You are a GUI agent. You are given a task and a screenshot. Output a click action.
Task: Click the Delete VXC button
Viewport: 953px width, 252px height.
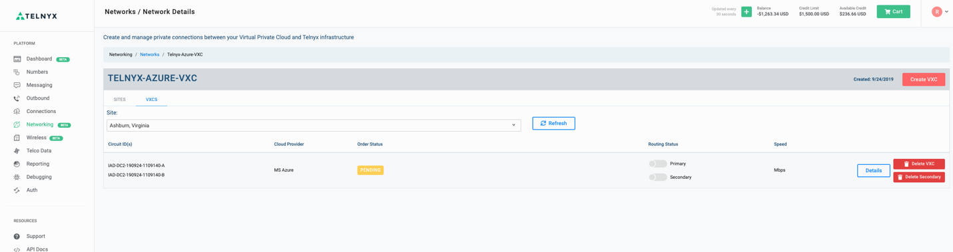pos(919,164)
